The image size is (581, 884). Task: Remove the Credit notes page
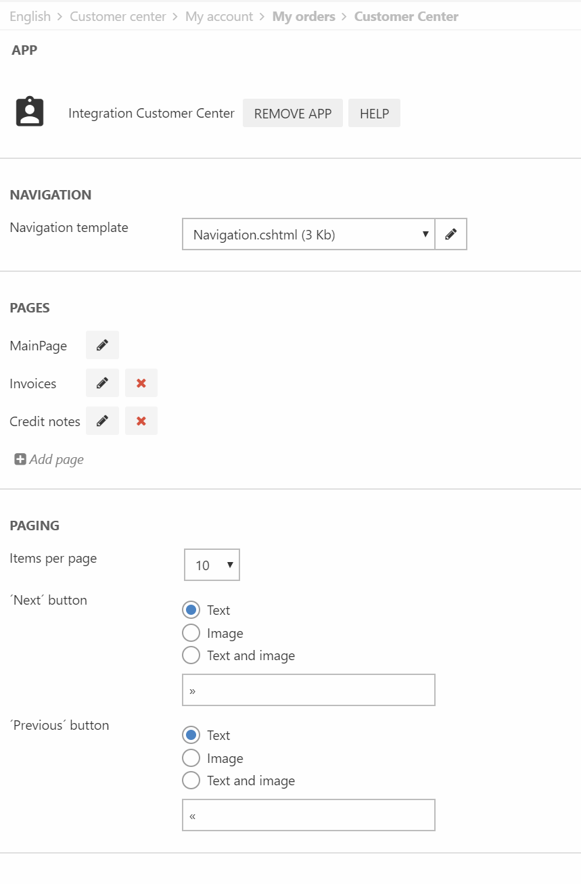141,421
